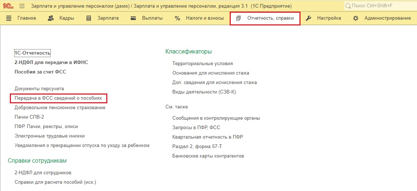Click the wrench icon for Настройка
Screen dimensions: 417x191
click(x=309, y=18)
